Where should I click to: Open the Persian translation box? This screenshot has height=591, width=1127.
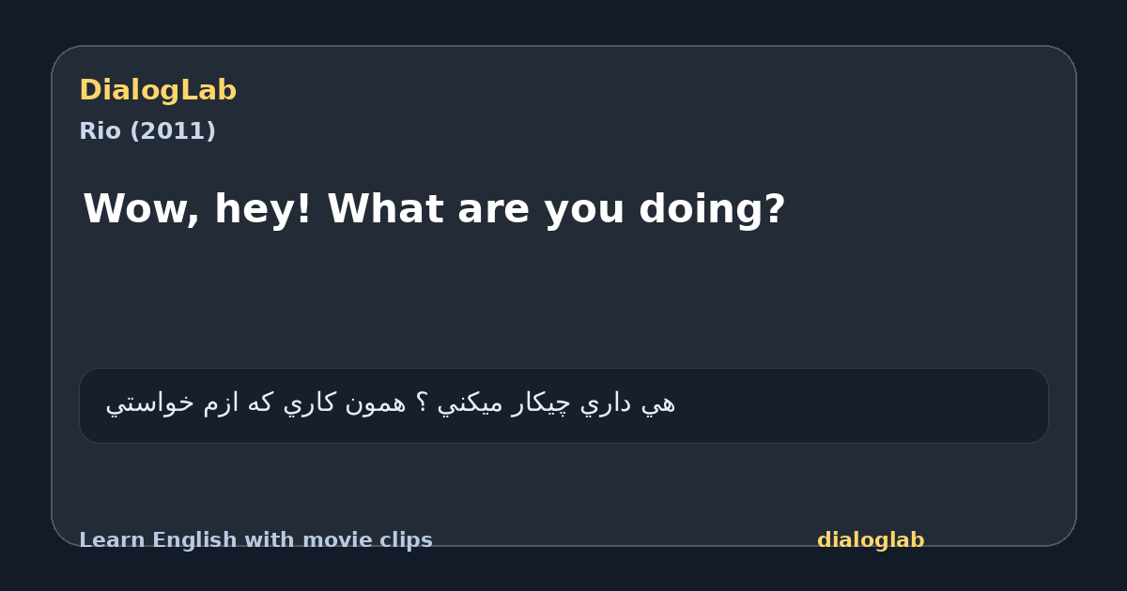pos(563,405)
